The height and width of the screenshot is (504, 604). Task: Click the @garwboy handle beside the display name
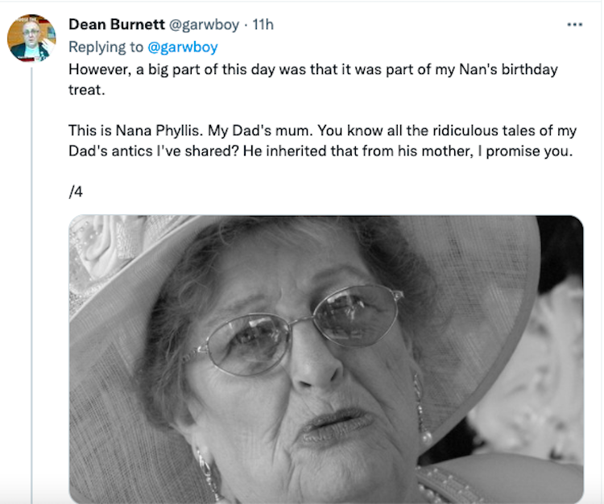(x=204, y=25)
